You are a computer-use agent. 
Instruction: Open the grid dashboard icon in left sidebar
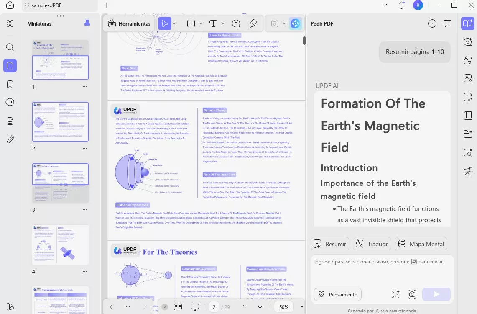(10, 24)
